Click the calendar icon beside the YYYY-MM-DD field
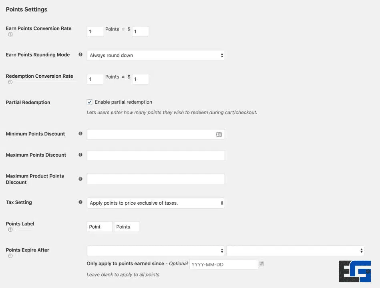This screenshot has width=380, height=288. 261,264
